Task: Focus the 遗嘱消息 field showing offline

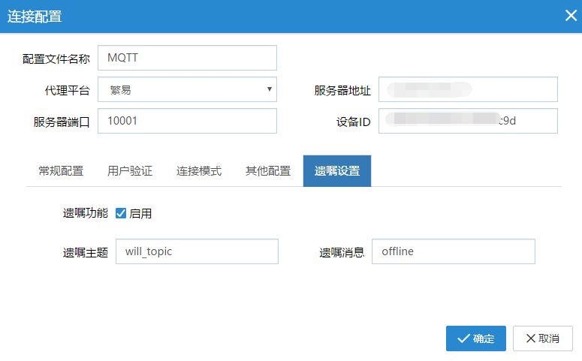Action: [x=453, y=252]
